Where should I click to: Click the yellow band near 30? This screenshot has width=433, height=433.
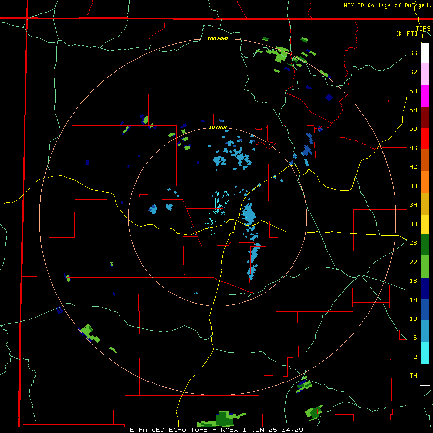(x=425, y=224)
